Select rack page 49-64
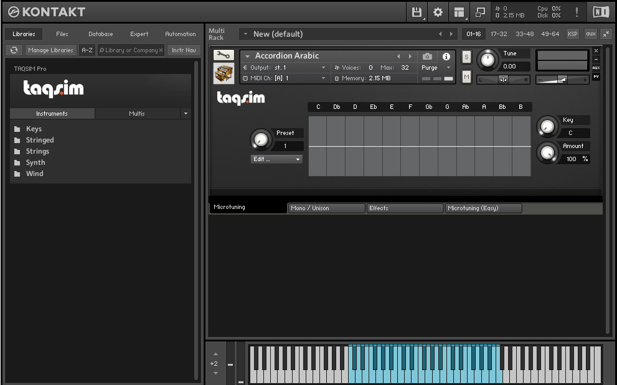This screenshot has height=385, width=617. (x=550, y=34)
